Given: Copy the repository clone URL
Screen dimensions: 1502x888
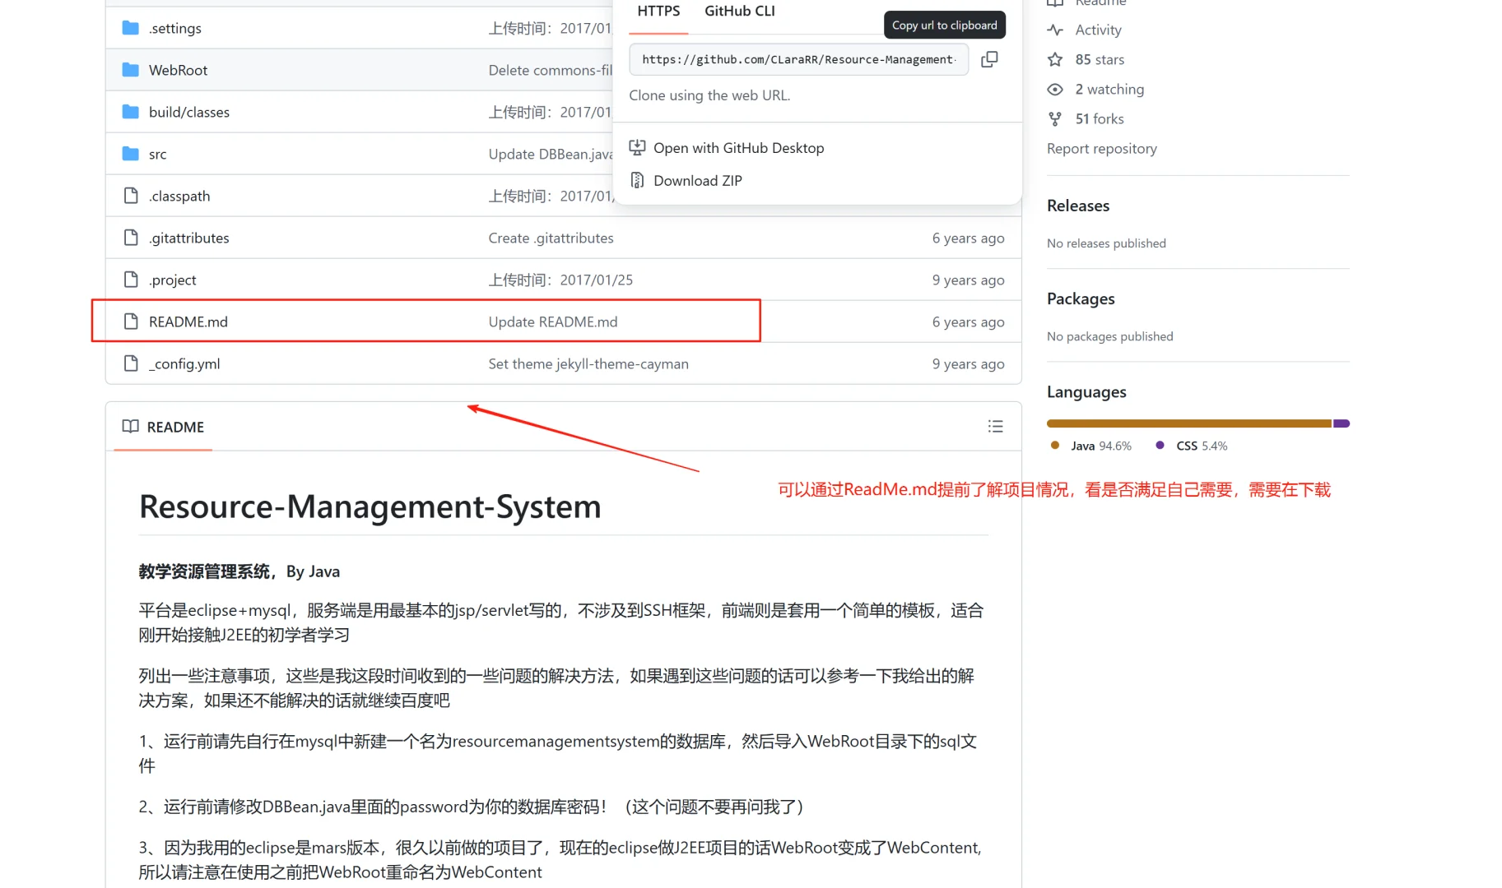Looking at the screenshot, I should click(x=989, y=59).
